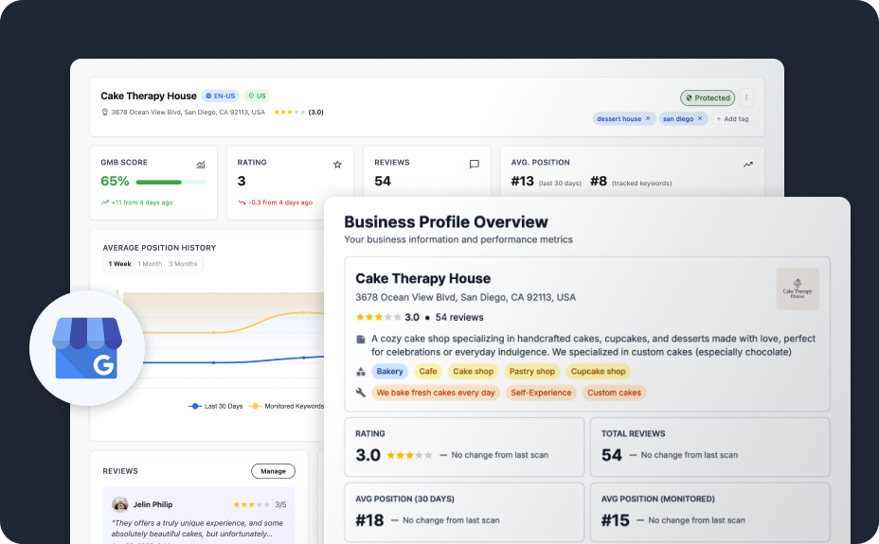The image size is (879, 544).
Task: Click the Pastry shop category tag
Action: coord(532,372)
